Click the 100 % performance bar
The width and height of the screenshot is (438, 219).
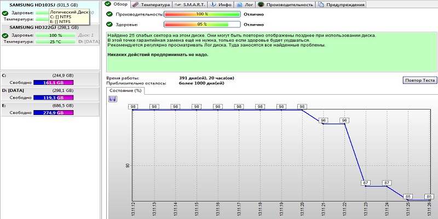click(x=202, y=14)
